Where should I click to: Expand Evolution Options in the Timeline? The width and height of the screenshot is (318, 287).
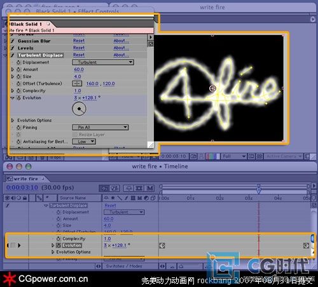pyautogui.click(x=53, y=252)
